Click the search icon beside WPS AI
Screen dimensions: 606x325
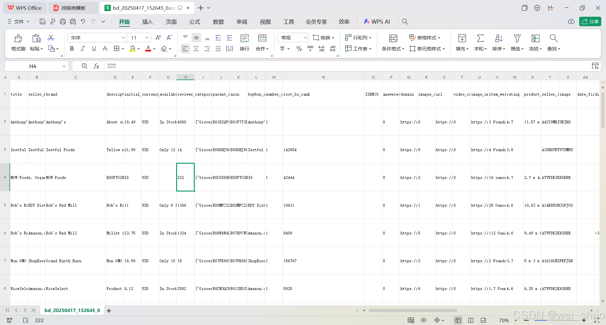(x=405, y=21)
